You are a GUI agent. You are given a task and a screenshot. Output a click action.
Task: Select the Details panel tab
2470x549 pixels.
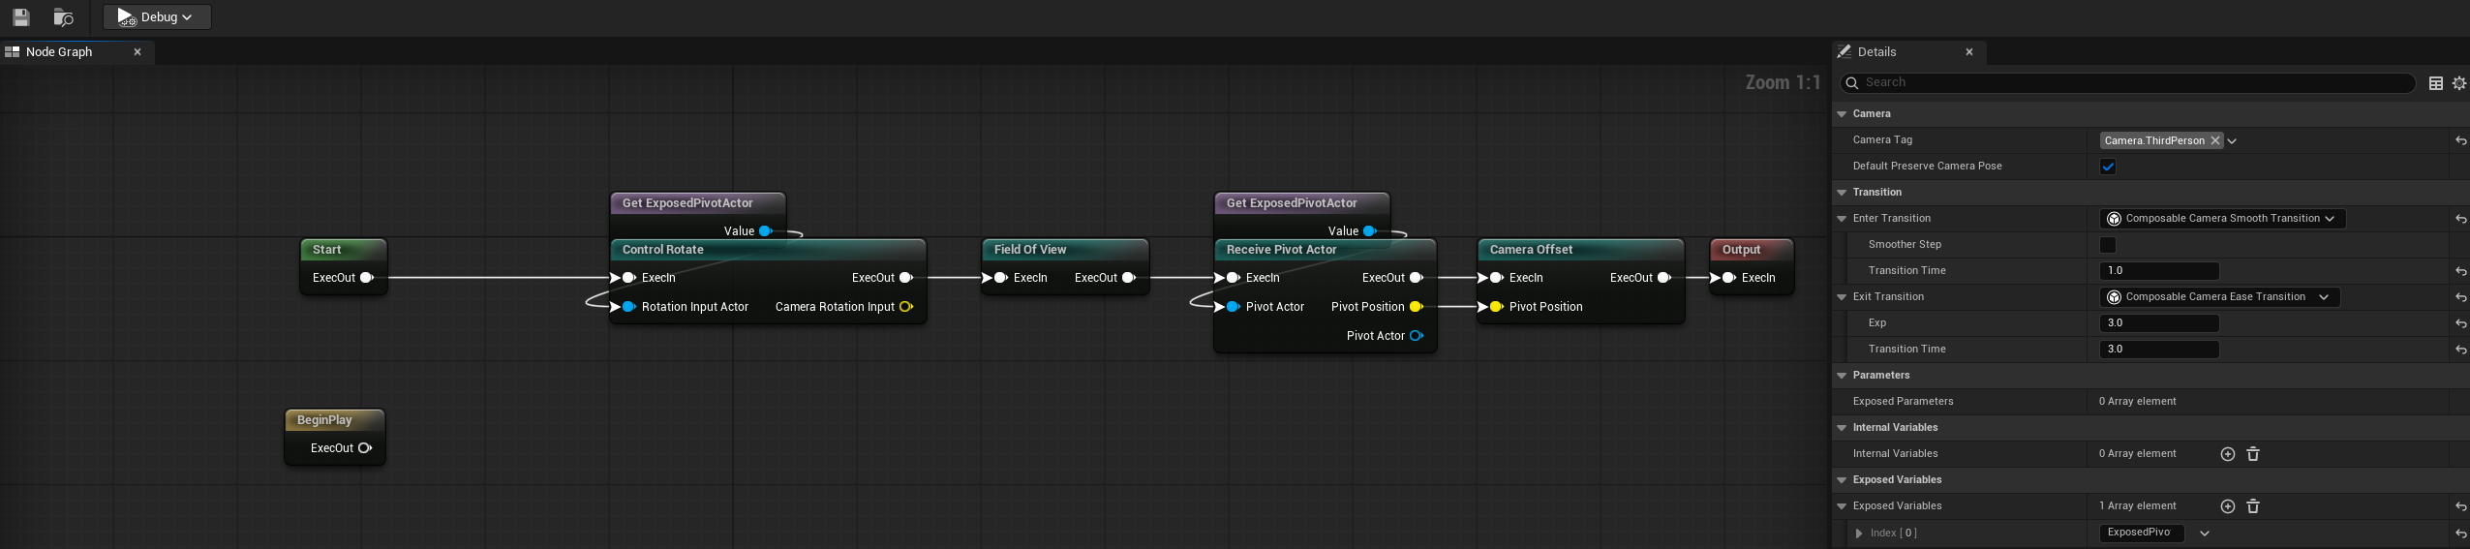tap(1876, 52)
